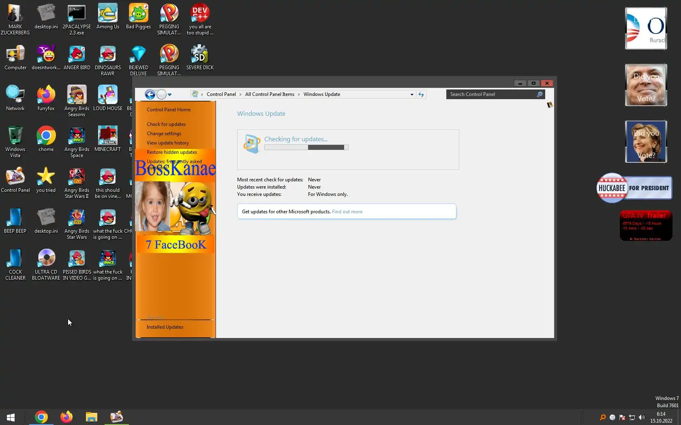
Task: Click the 7 FaceBooK banner in sidebar
Action: 176,244
